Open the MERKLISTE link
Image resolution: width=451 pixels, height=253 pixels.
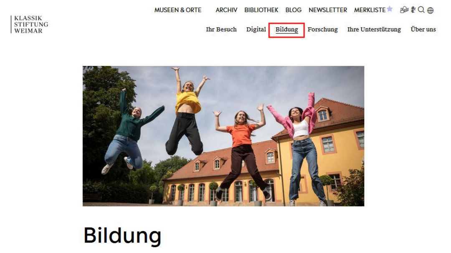click(x=370, y=10)
